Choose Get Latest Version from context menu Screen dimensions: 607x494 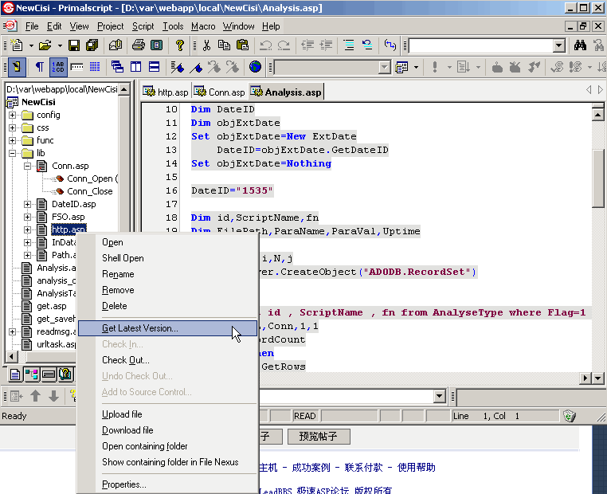(x=167, y=328)
